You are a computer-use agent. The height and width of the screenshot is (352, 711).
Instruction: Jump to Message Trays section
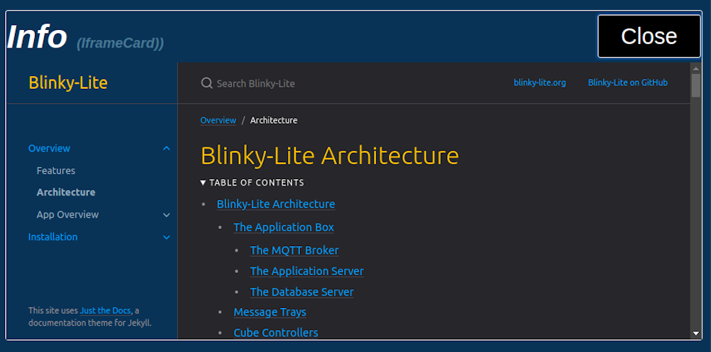[x=269, y=312]
